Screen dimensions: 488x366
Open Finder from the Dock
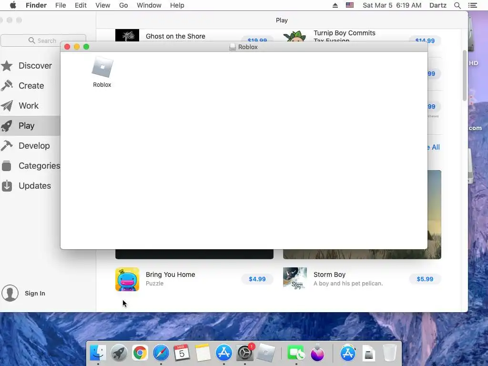pos(98,353)
